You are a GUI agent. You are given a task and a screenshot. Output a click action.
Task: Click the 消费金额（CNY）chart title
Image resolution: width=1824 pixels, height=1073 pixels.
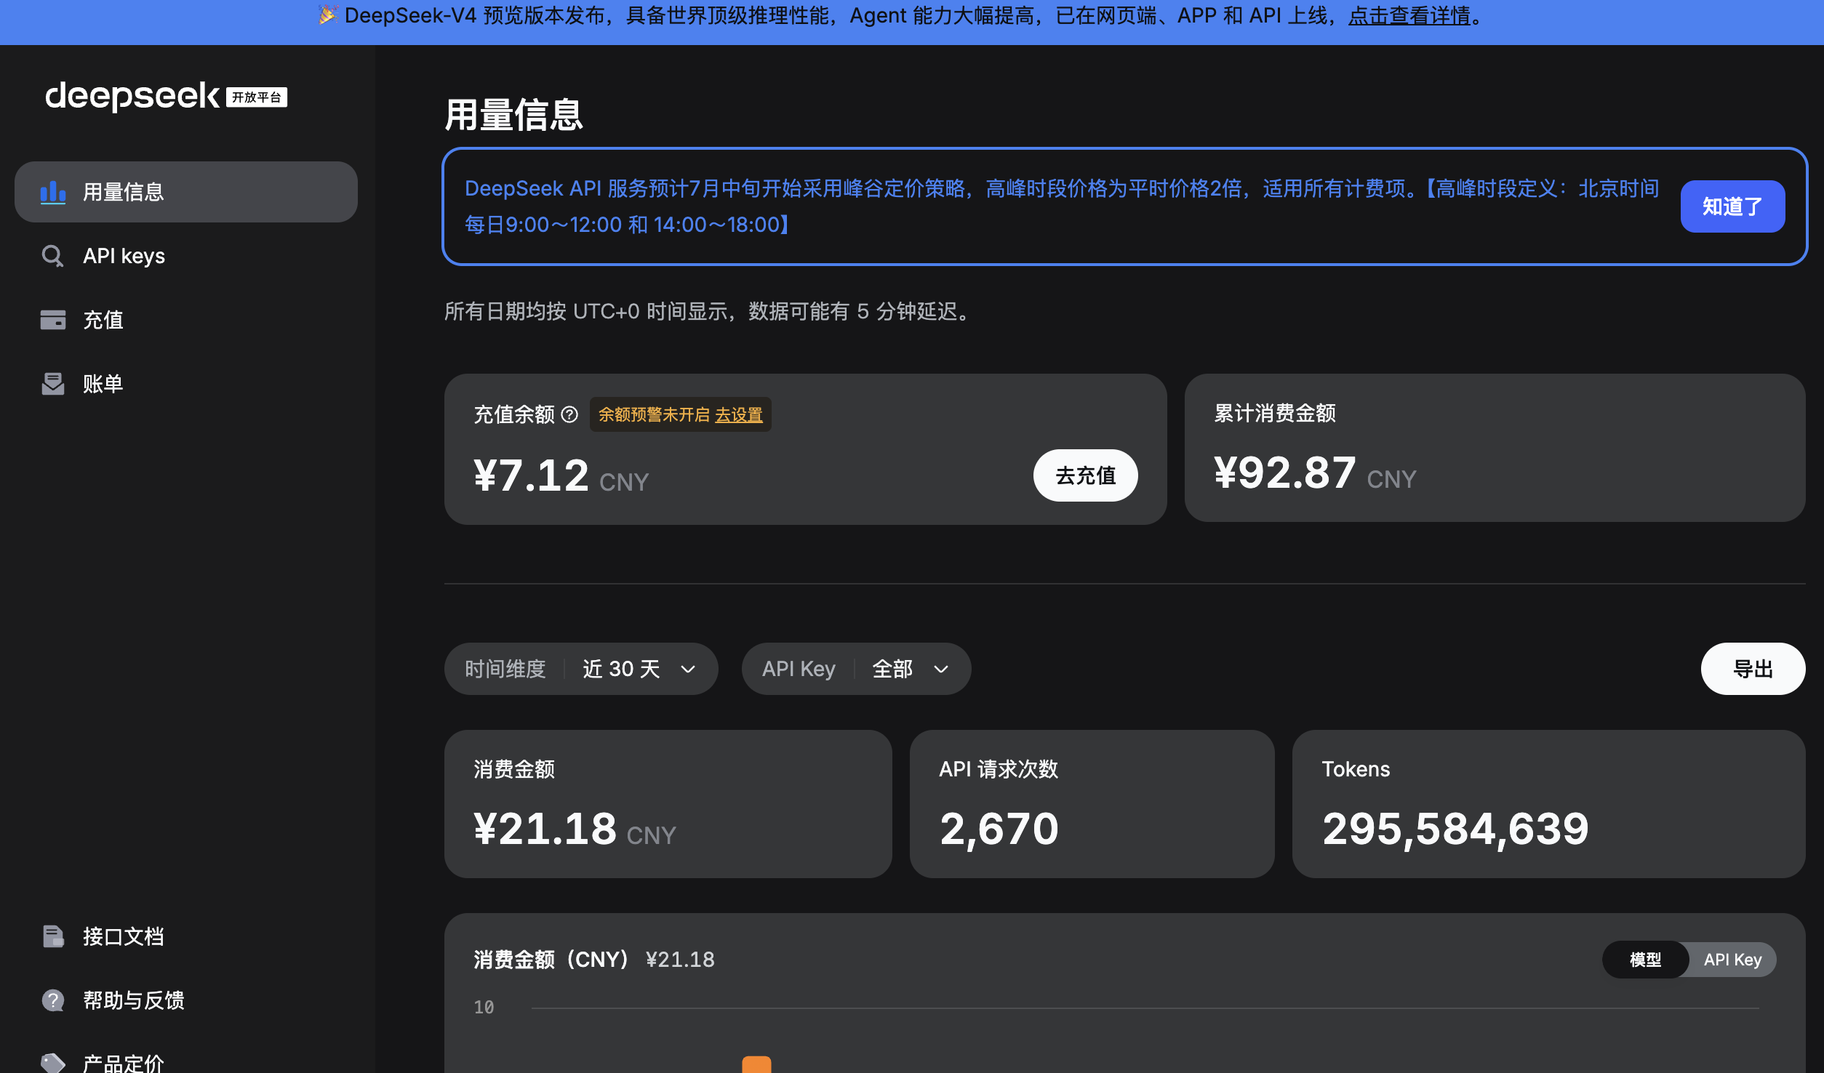coord(551,960)
